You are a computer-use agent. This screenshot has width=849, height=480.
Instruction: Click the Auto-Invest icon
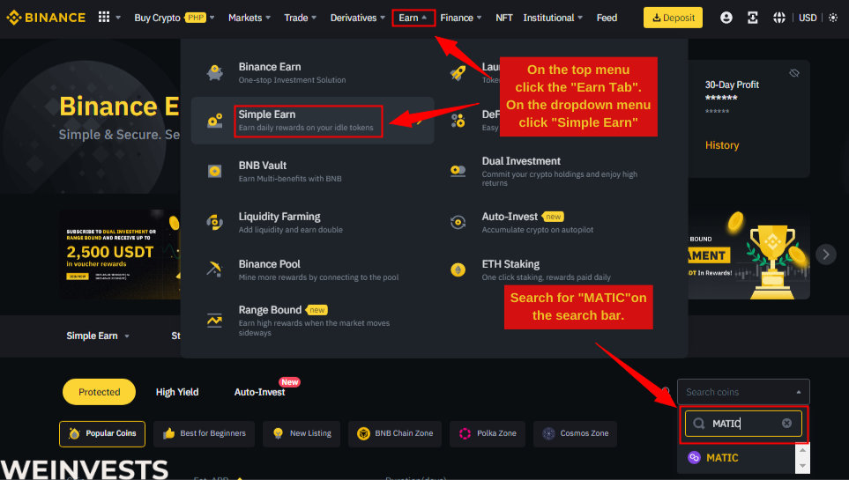pos(458,223)
